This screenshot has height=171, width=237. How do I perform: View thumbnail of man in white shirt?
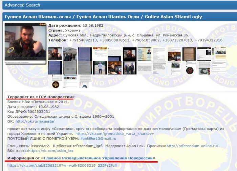pos(100,67)
